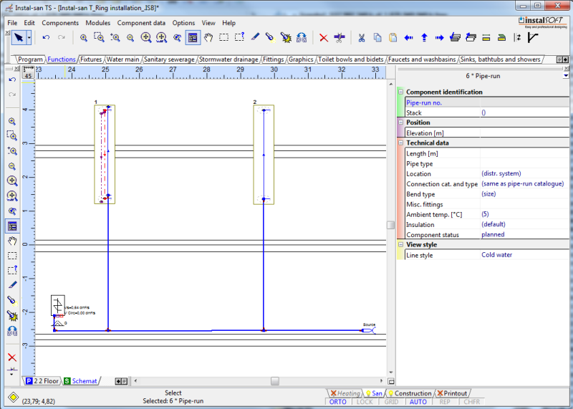
Task: Open the Components menu
Action: (x=60, y=23)
